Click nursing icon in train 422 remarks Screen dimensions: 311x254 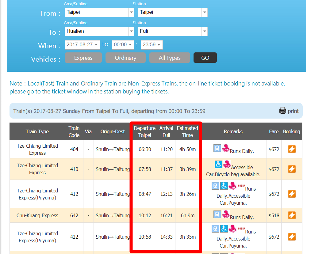click(x=232, y=229)
